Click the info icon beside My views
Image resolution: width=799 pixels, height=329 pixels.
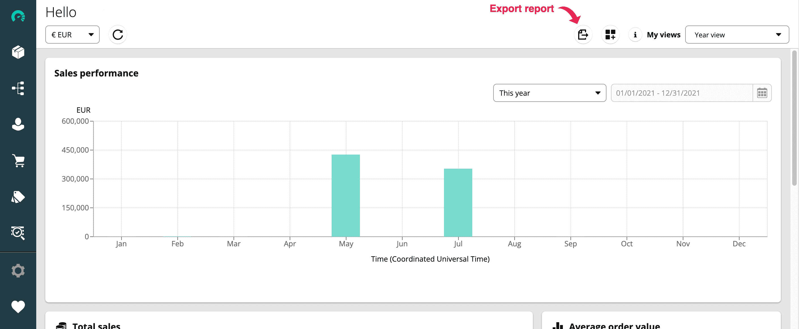(x=635, y=35)
